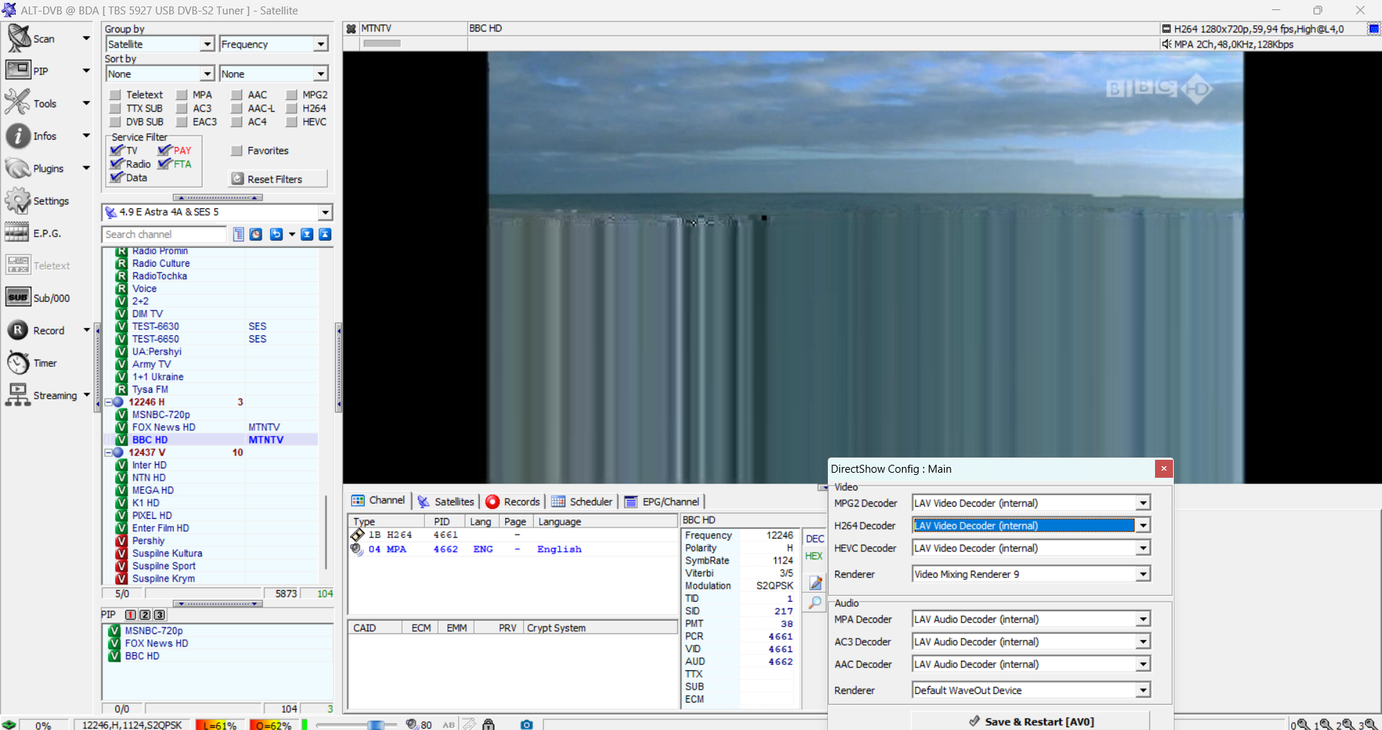Click the Search channel input field
Screen dimensions: 1382x730
[164, 234]
